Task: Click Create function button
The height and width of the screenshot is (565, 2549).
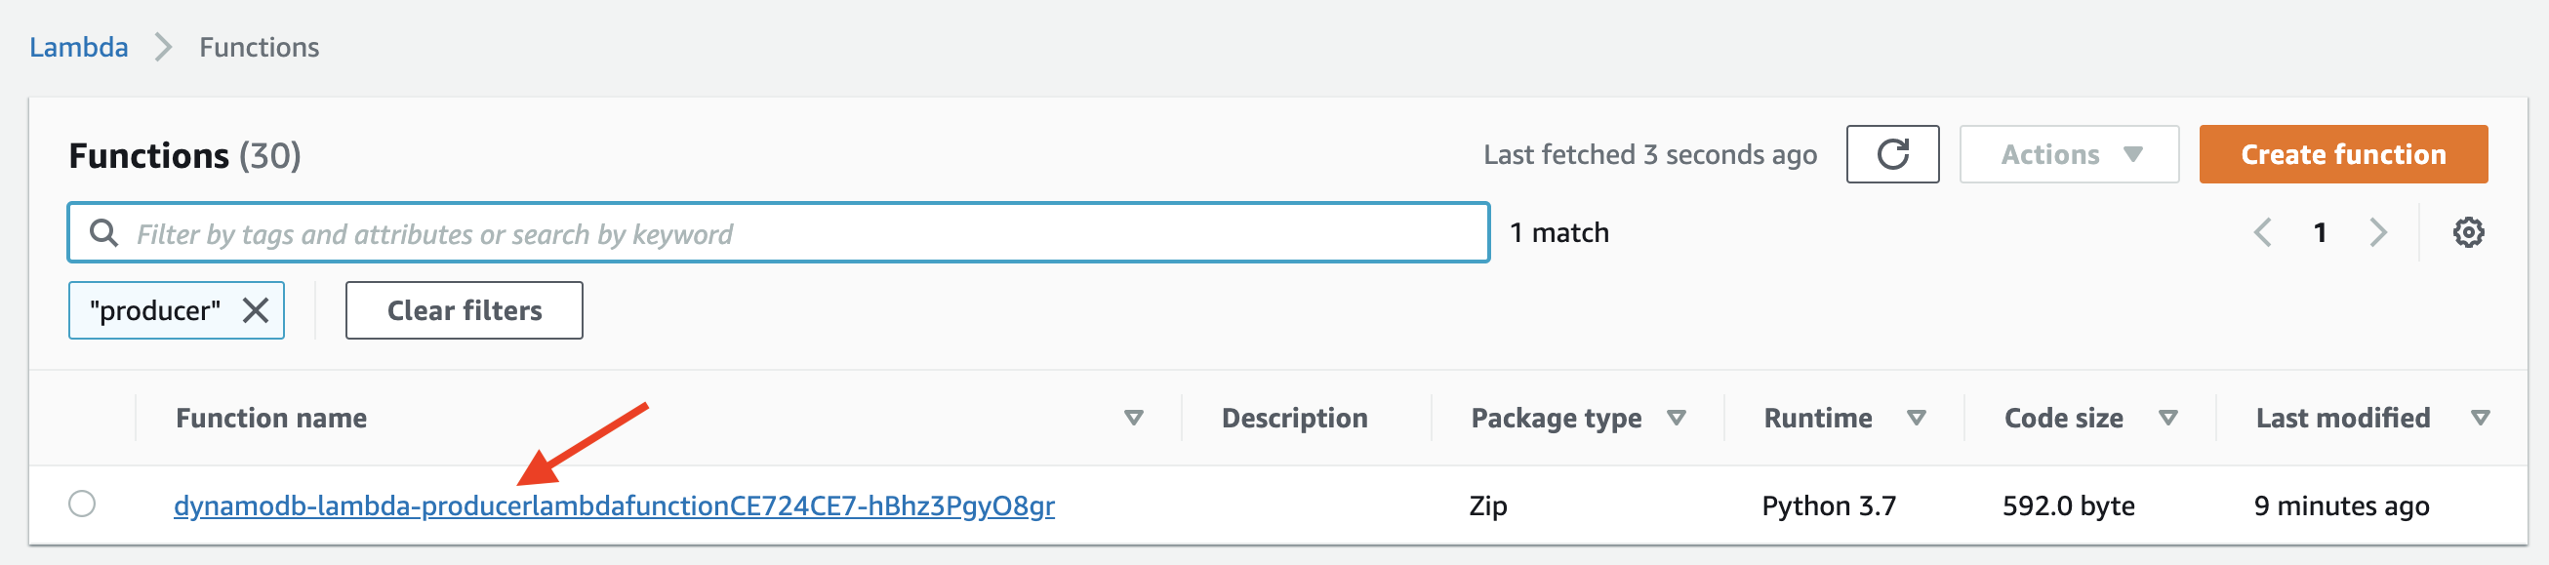Action: point(2343,154)
